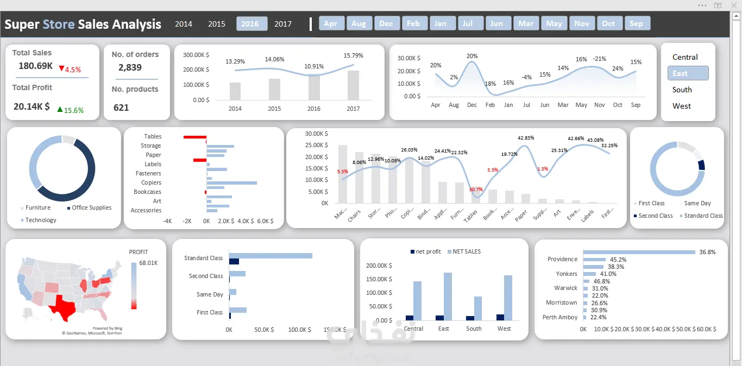Choose the West region option
Viewport: 742px width, 366px height.
point(682,106)
